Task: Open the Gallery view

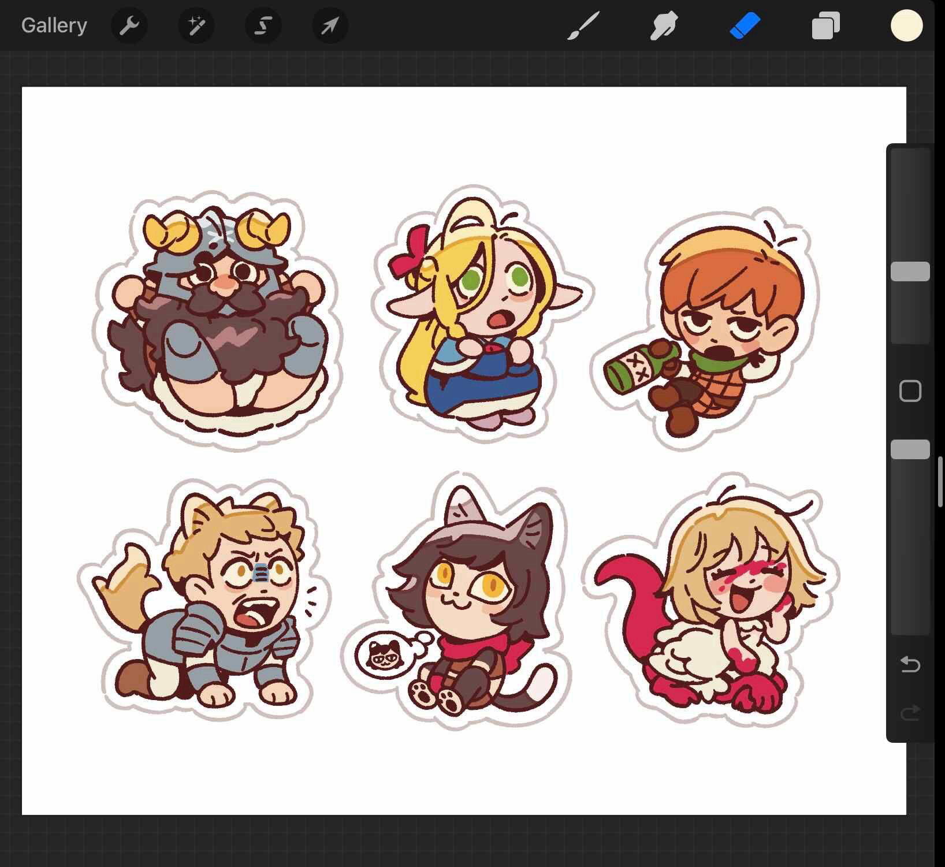Action: (x=54, y=25)
